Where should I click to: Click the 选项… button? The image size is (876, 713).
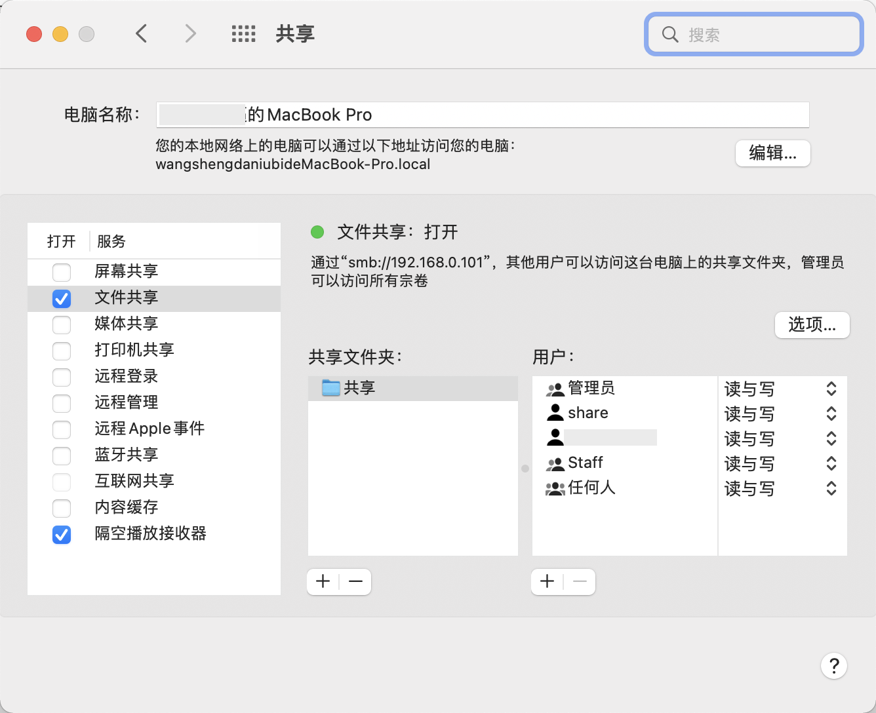[x=812, y=325]
